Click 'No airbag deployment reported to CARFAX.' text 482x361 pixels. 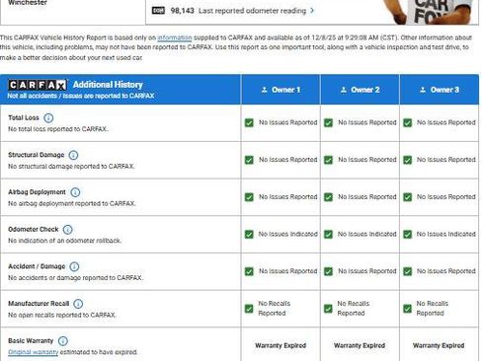tap(72, 203)
